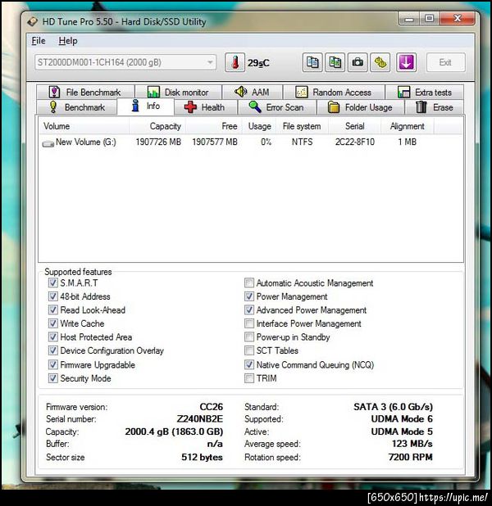Close the HD Tune Pro window
This screenshot has width=492, height=506.
(x=458, y=19)
